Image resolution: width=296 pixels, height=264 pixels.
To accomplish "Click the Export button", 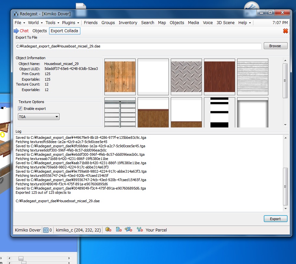I will click(275, 219).
